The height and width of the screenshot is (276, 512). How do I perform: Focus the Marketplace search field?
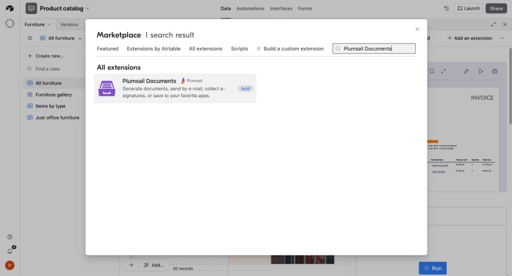374,49
